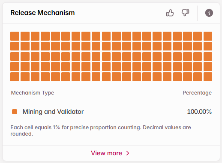
Task: Select the Mining and Validator row label
Action: click(53, 112)
